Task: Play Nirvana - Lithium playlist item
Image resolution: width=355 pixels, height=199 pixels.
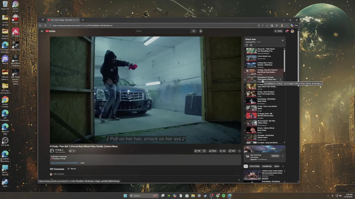Action: pos(263,130)
